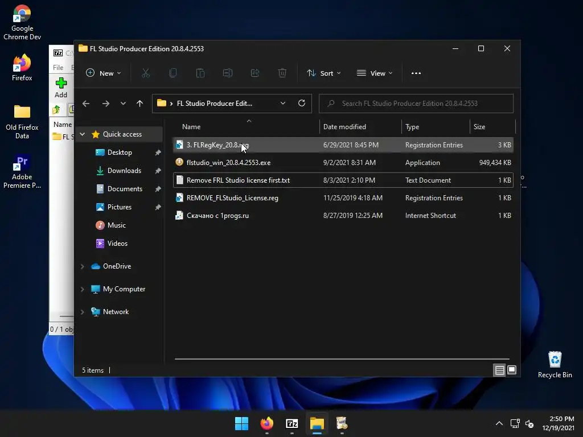Show hidden tray icons chevron
583x437 pixels.
[x=499, y=423]
